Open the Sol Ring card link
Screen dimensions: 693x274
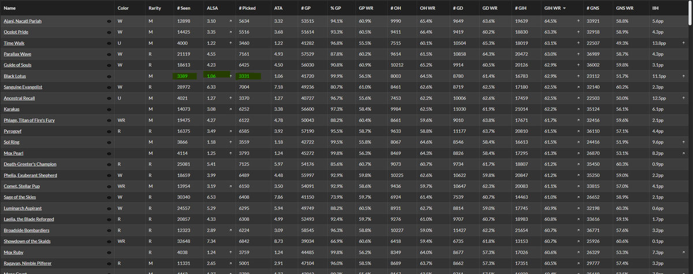point(13,142)
